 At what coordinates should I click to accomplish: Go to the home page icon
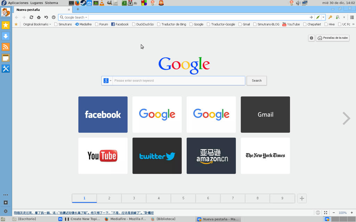[x=39, y=17]
